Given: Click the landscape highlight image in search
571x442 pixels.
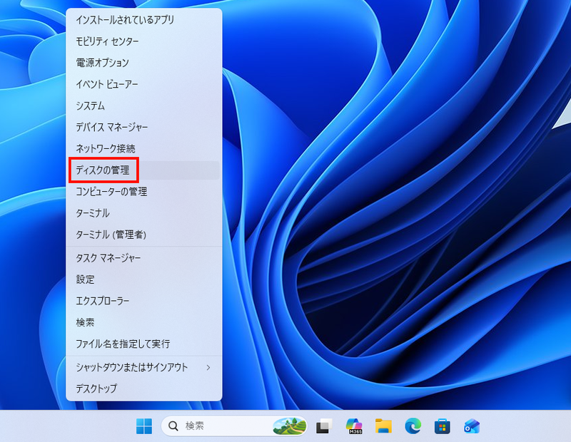Looking at the screenshot, I should (289, 426).
